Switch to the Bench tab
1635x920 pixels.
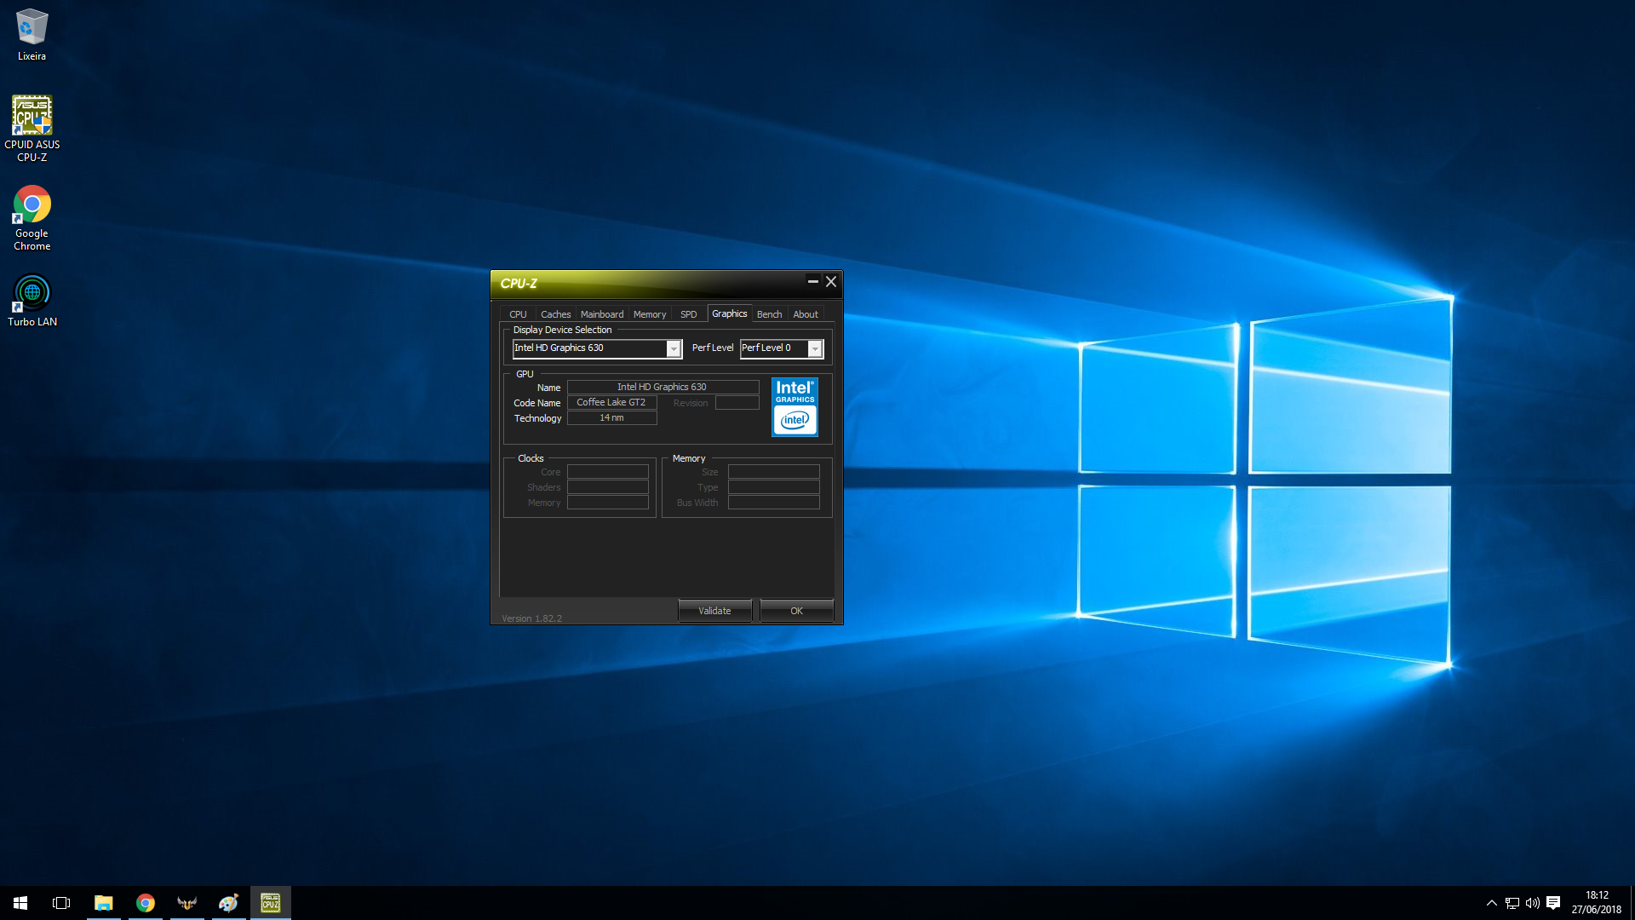click(x=769, y=314)
